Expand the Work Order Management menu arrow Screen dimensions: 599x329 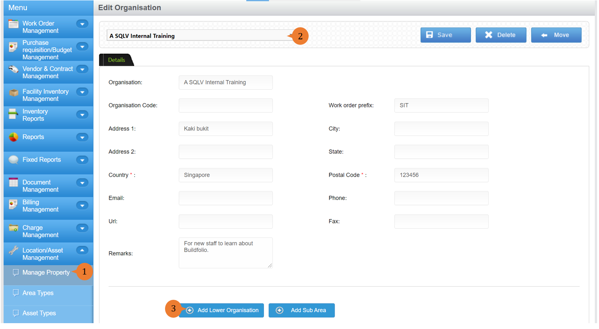click(82, 24)
